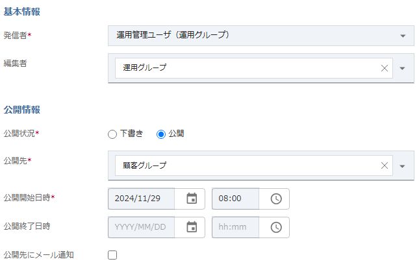419x268 pixels.
Task: Select the 下書き radio button
Action: click(112, 134)
